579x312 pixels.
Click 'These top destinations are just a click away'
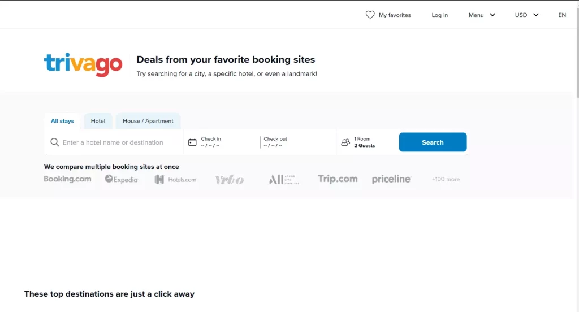(109, 294)
